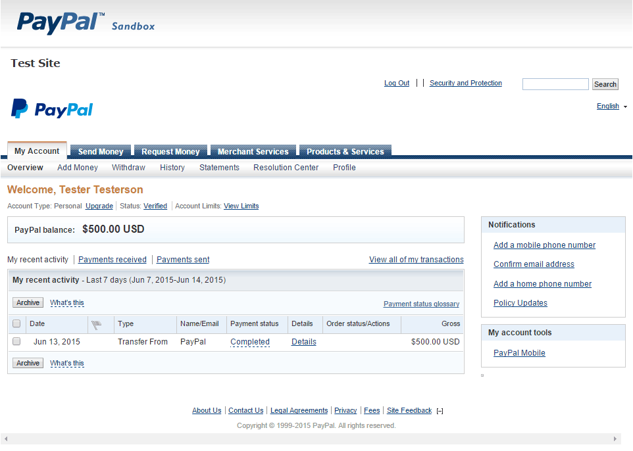The image size is (633, 451).
Task: Open the About Us footer link
Action: 207,411
